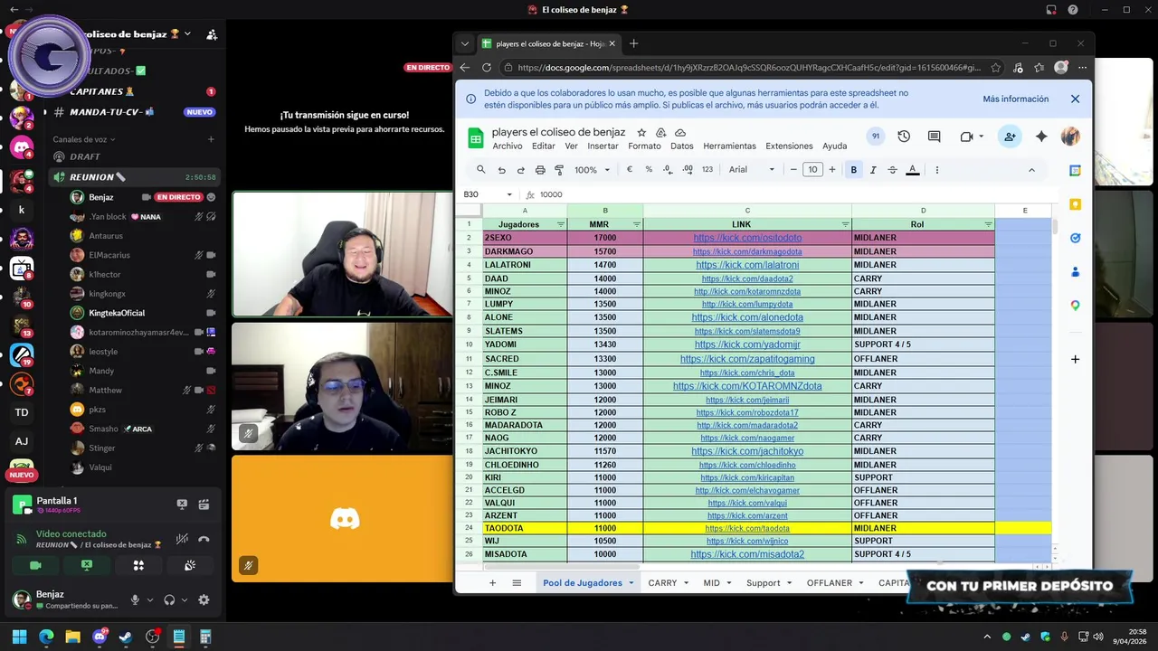Toggle Discord noise suppression
This screenshot has height=651, width=1158.
click(182, 539)
